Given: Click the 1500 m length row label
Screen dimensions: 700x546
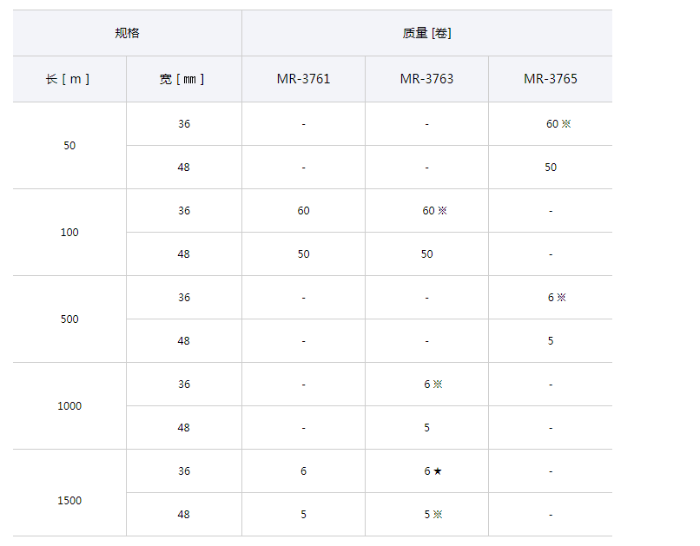Looking at the screenshot, I should coord(69,501).
